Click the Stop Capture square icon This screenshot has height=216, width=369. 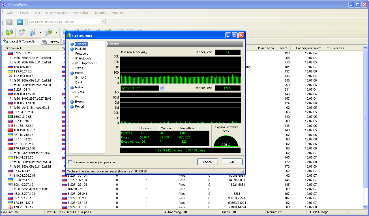click(19, 22)
